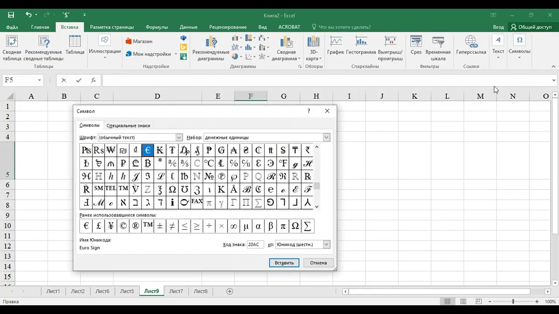
Task: Expand the formula bar chevron
Action: (554, 80)
